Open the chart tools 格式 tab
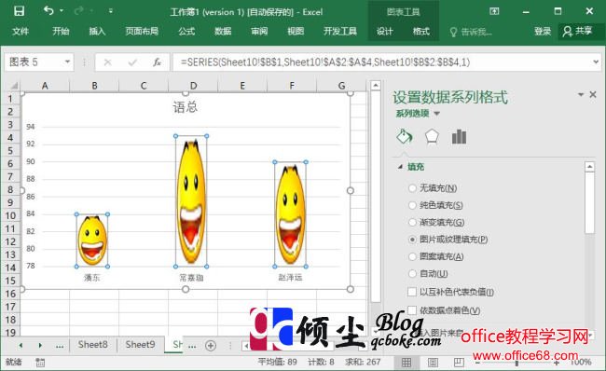The height and width of the screenshot is (371, 606). click(x=421, y=32)
